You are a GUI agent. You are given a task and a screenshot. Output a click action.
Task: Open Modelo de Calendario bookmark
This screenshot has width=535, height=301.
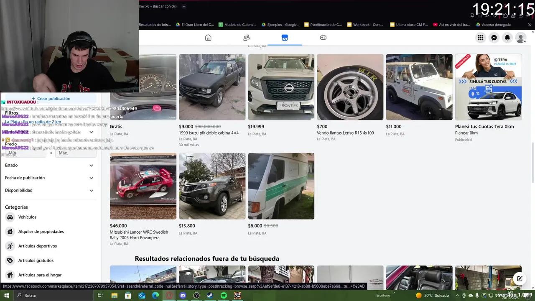[x=238, y=25]
